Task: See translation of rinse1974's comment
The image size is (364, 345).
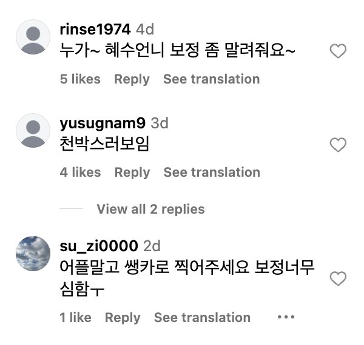Action: point(211,79)
